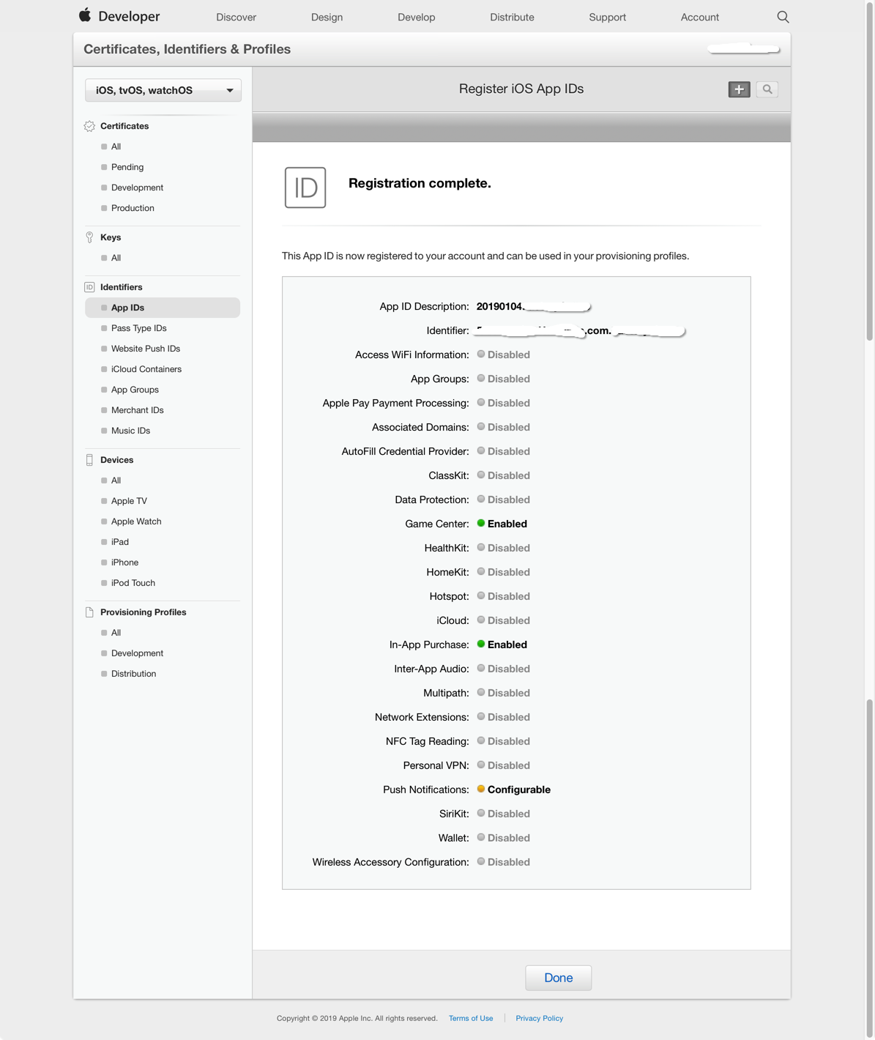Click the Register iOS App IDs title
Viewport: 875px width, 1040px height.
tap(521, 89)
